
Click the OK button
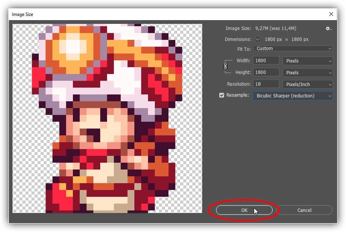[244, 210]
